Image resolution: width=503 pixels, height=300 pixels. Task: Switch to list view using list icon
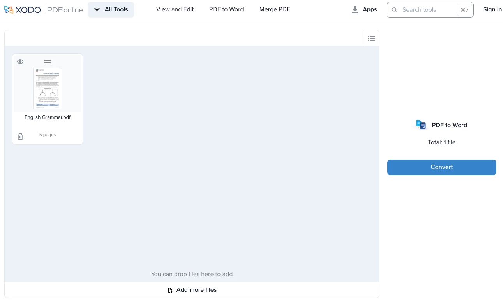tap(372, 38)
